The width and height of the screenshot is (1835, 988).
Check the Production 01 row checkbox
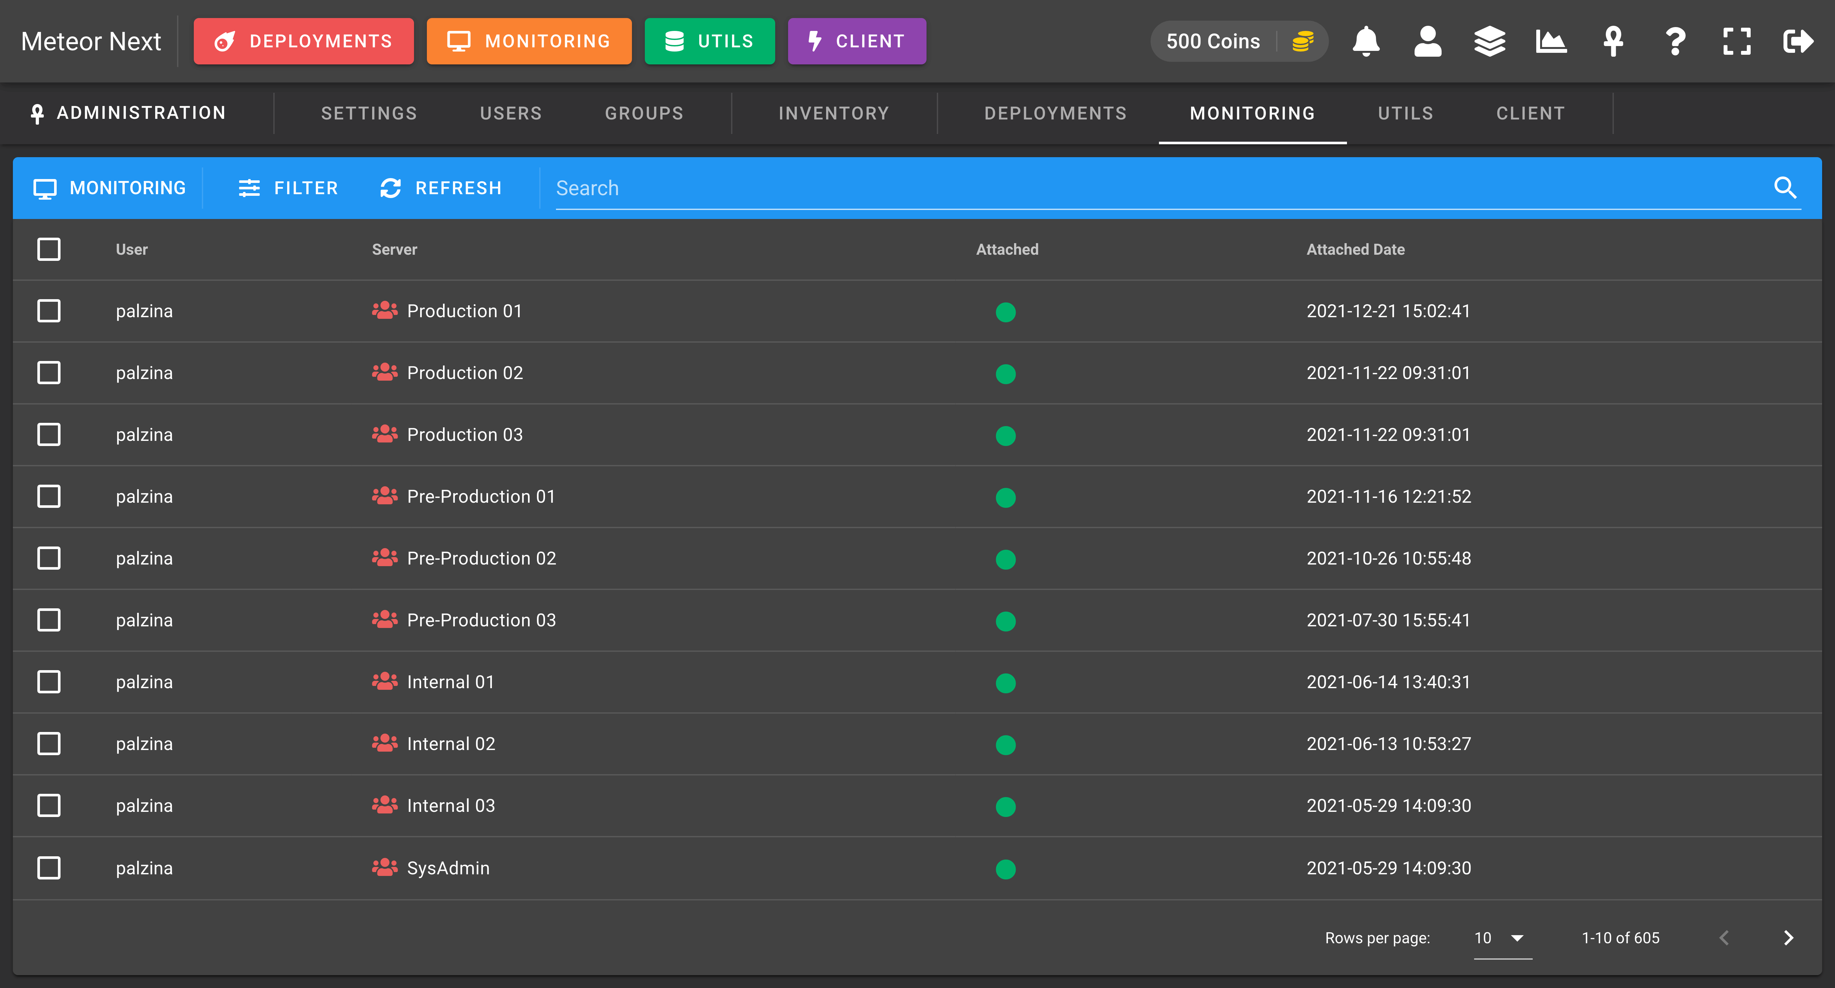[48, 310]
